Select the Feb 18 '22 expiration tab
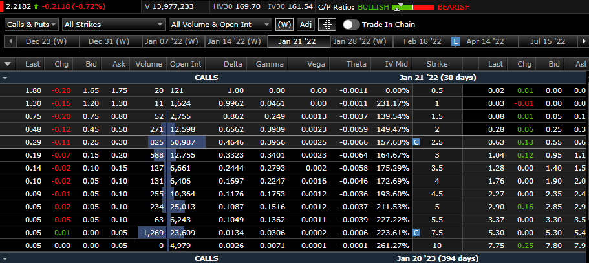 422,41
